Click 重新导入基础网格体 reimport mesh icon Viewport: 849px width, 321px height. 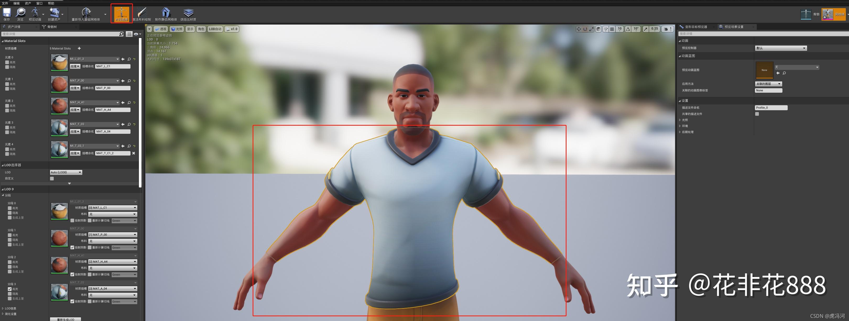[86, 14]
